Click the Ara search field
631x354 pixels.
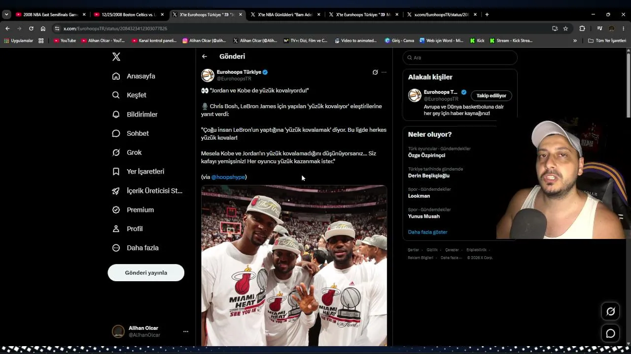pyautogui.click(x=460, y=58)
